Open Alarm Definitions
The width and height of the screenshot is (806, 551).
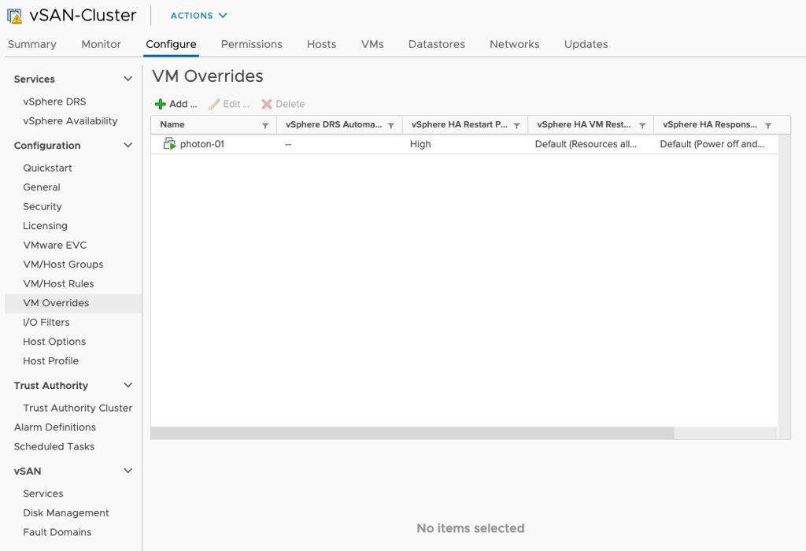(x=55, y=427)
